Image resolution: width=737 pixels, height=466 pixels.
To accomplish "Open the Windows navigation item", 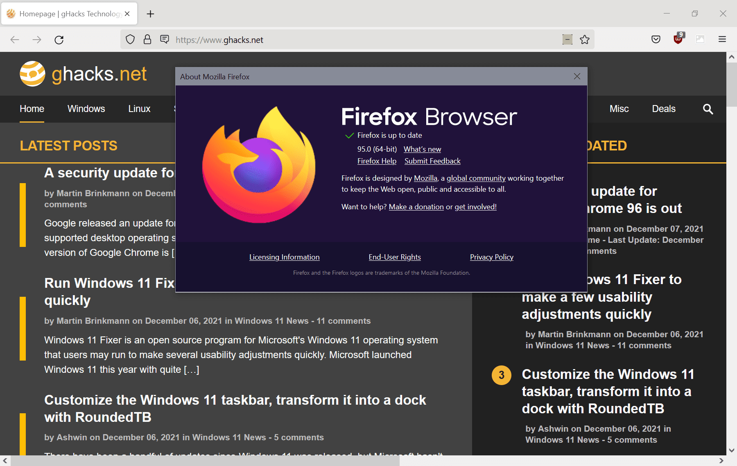I will [x=86, y=109].
